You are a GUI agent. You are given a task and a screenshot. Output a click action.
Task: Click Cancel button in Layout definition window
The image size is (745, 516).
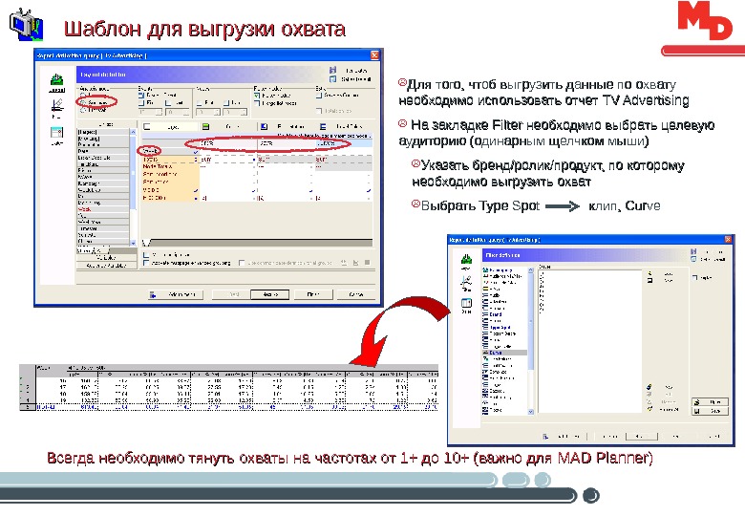356,294
